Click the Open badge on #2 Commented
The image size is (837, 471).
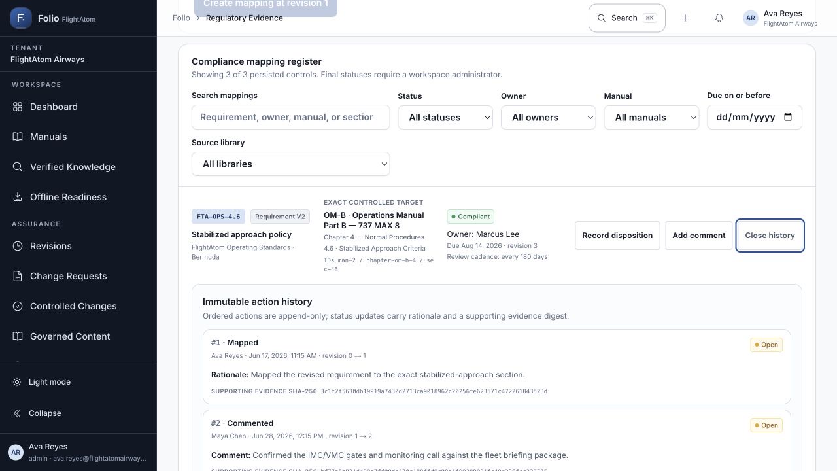click(766, 425)
